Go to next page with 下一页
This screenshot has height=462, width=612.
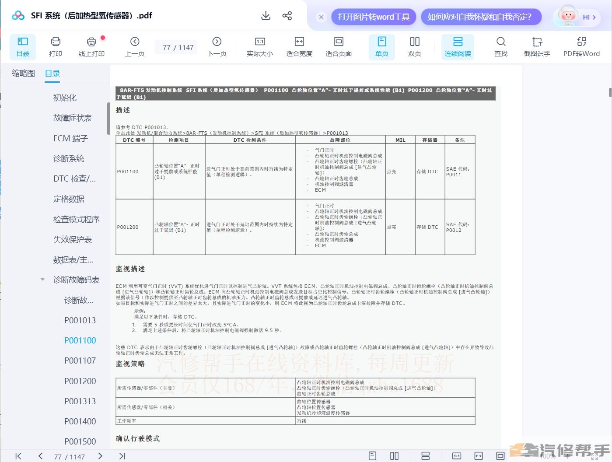click(x=217, y=47)
